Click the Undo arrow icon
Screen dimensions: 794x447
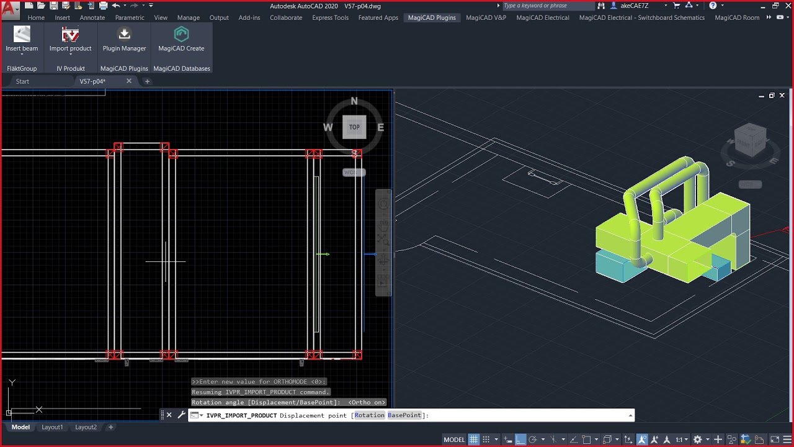116,6
